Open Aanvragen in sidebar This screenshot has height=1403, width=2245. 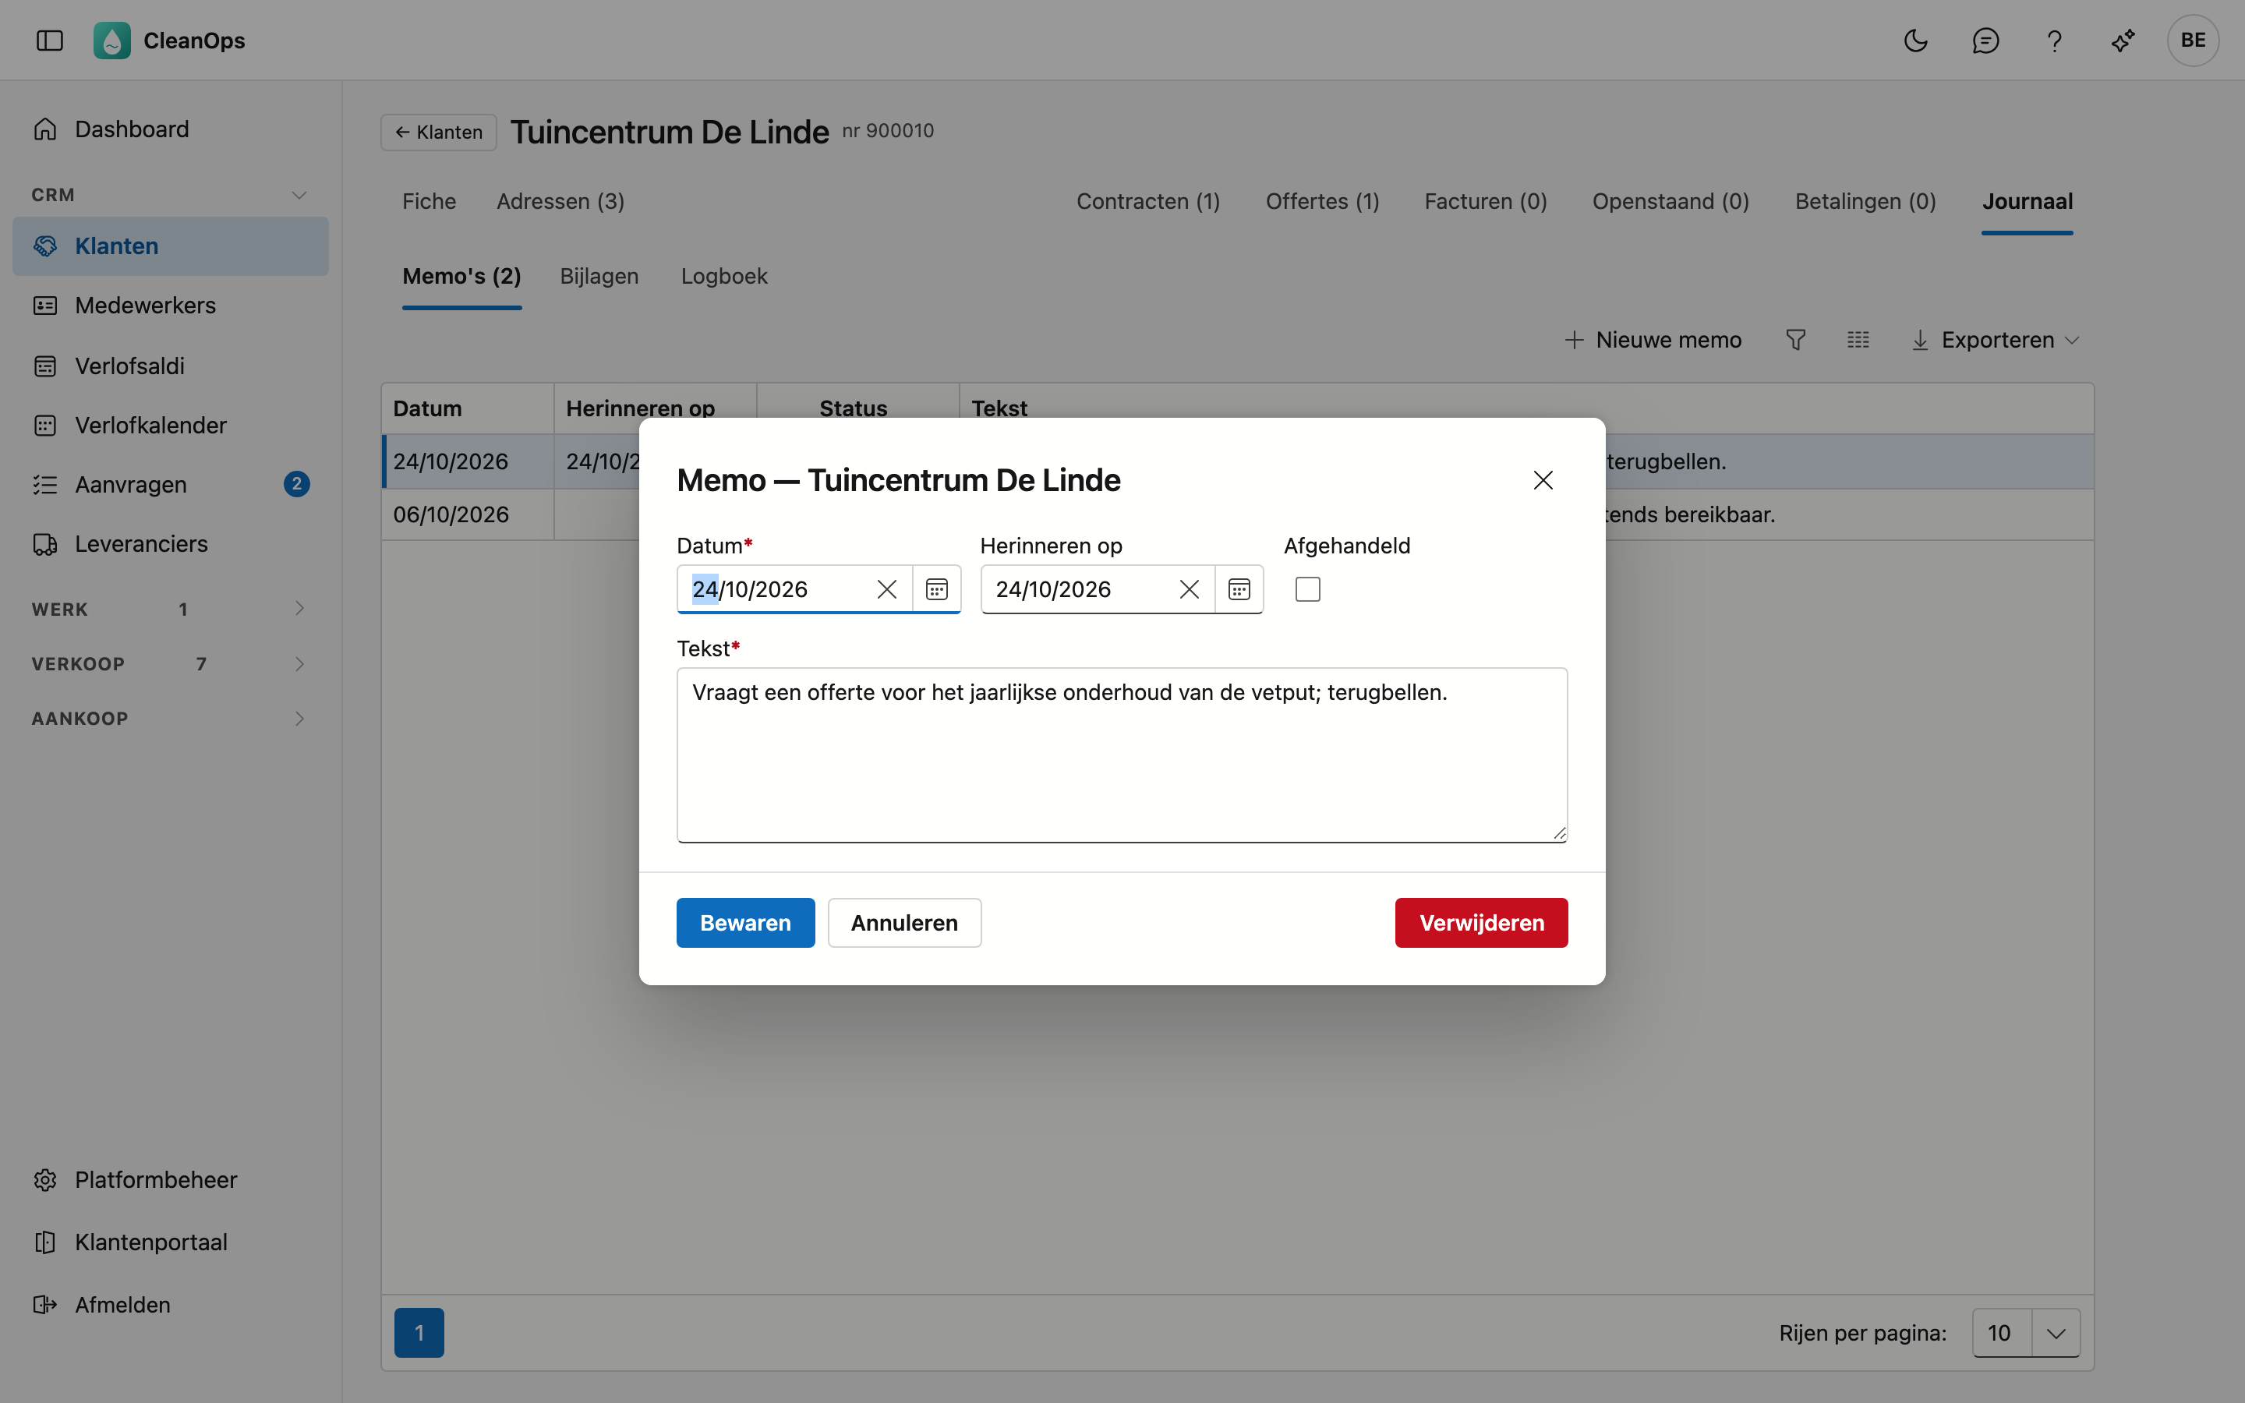point(171,484)
